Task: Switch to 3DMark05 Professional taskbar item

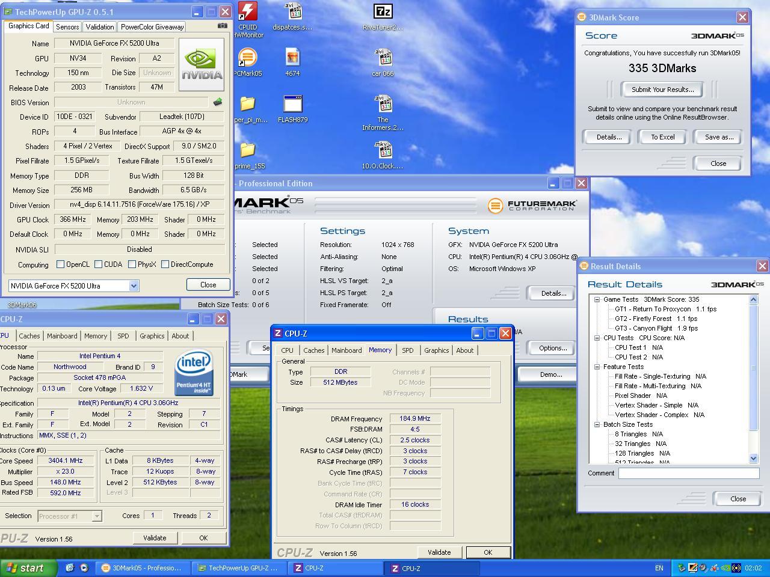Action: [143, 568]
